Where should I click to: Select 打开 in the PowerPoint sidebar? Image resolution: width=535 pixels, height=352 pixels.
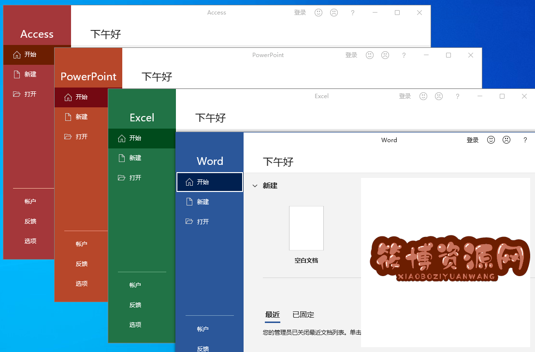click(x=81, y=137)
